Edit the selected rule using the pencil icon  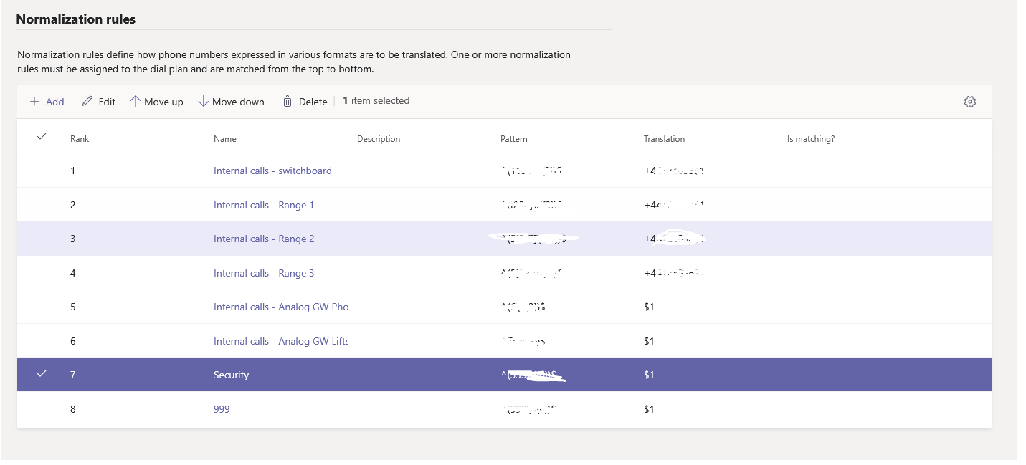98,101
